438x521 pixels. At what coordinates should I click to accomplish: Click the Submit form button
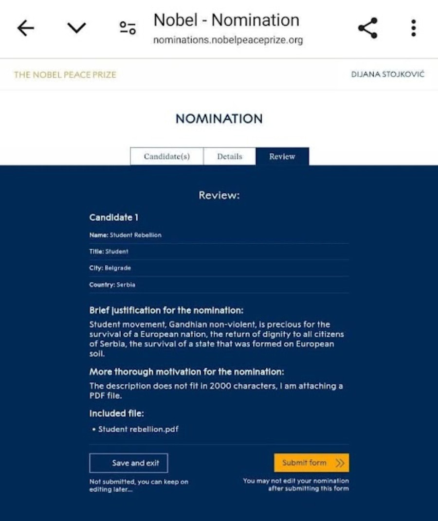coord(305,463)
